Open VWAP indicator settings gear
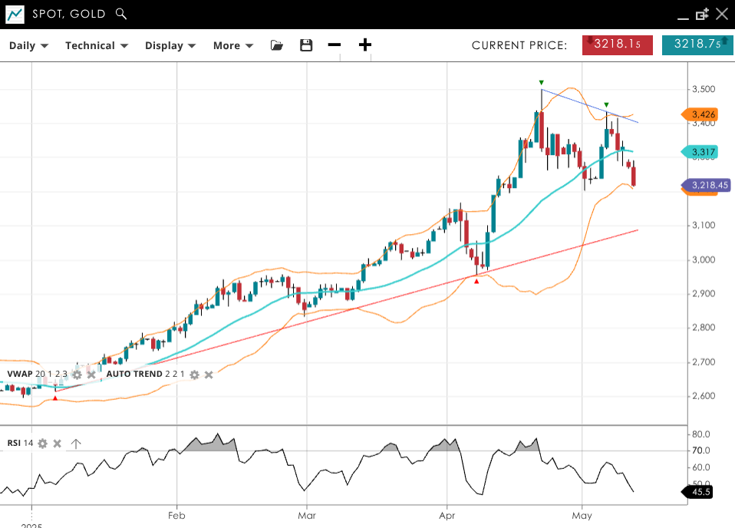The height and width of the screenshot is (528, 735). coord(77,375)
